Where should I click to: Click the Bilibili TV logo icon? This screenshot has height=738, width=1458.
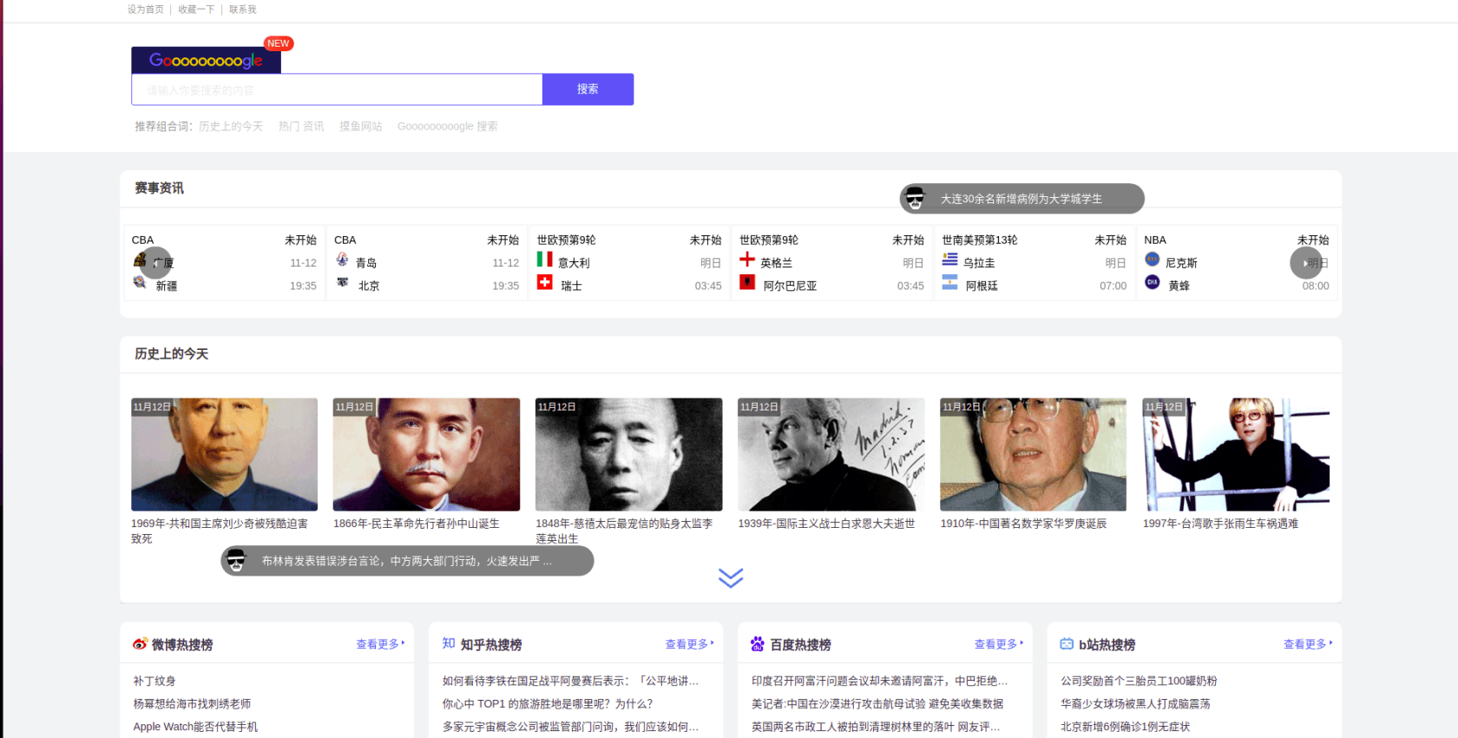click(x=1067, y=644)
